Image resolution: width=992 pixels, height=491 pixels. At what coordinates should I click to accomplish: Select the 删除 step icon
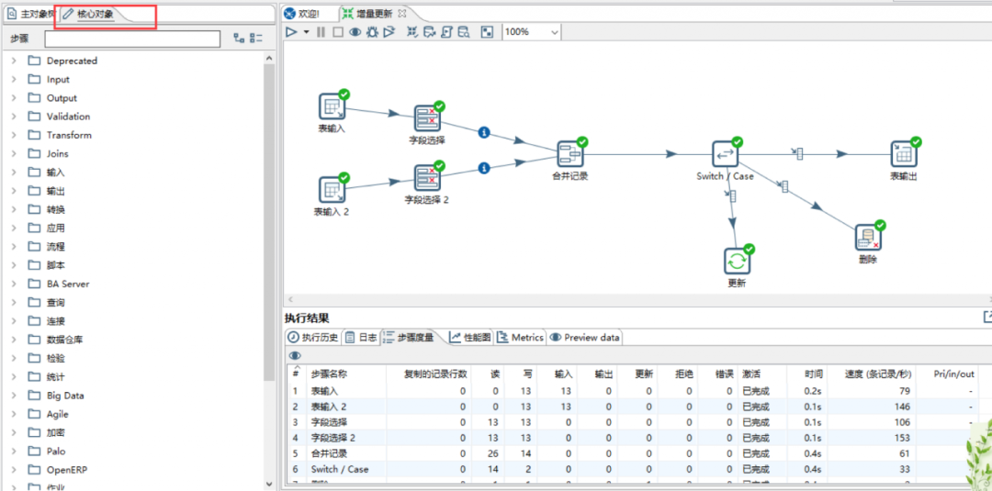point(868,237)
